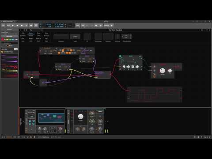The width and height of the screenshot is (212, 159).
Task: Click the tempo value in the transport display
Action: pos(49,24)
